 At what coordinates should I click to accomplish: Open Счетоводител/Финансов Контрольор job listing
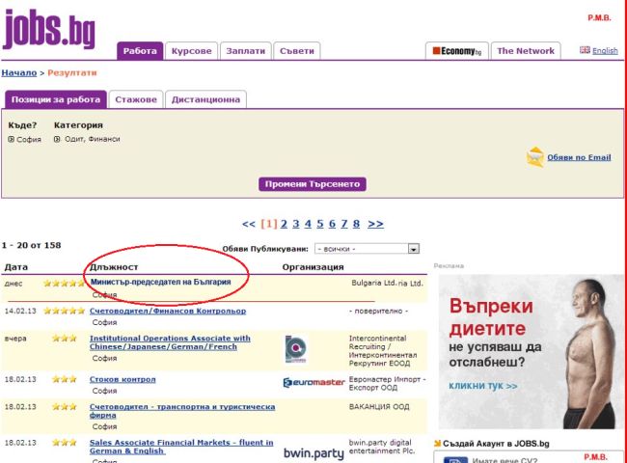point(168,311)
